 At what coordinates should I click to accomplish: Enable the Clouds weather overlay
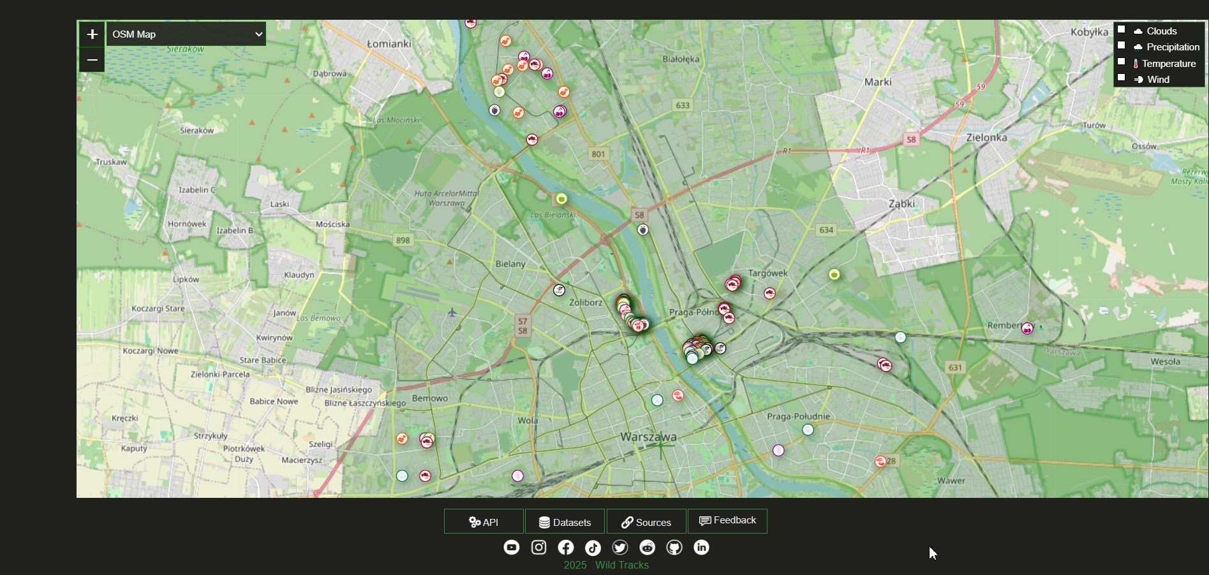pyautogui.click(x=1122, y=29)
